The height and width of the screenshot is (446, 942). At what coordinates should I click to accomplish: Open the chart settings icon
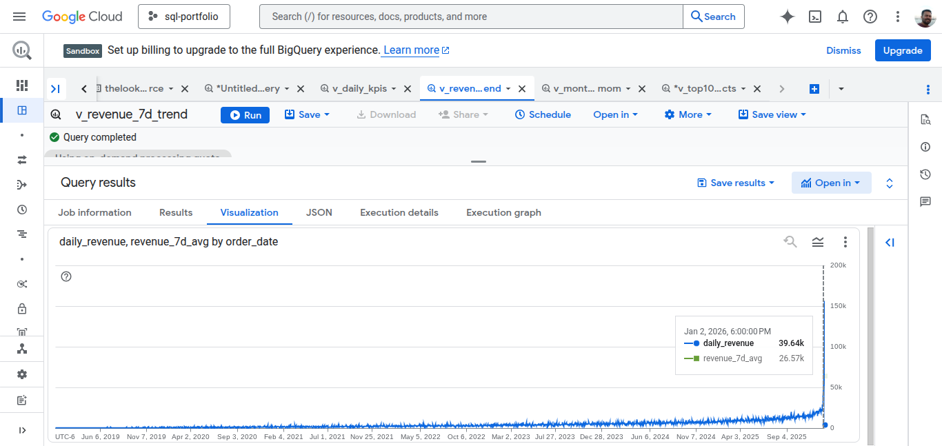tap(818, 242)
